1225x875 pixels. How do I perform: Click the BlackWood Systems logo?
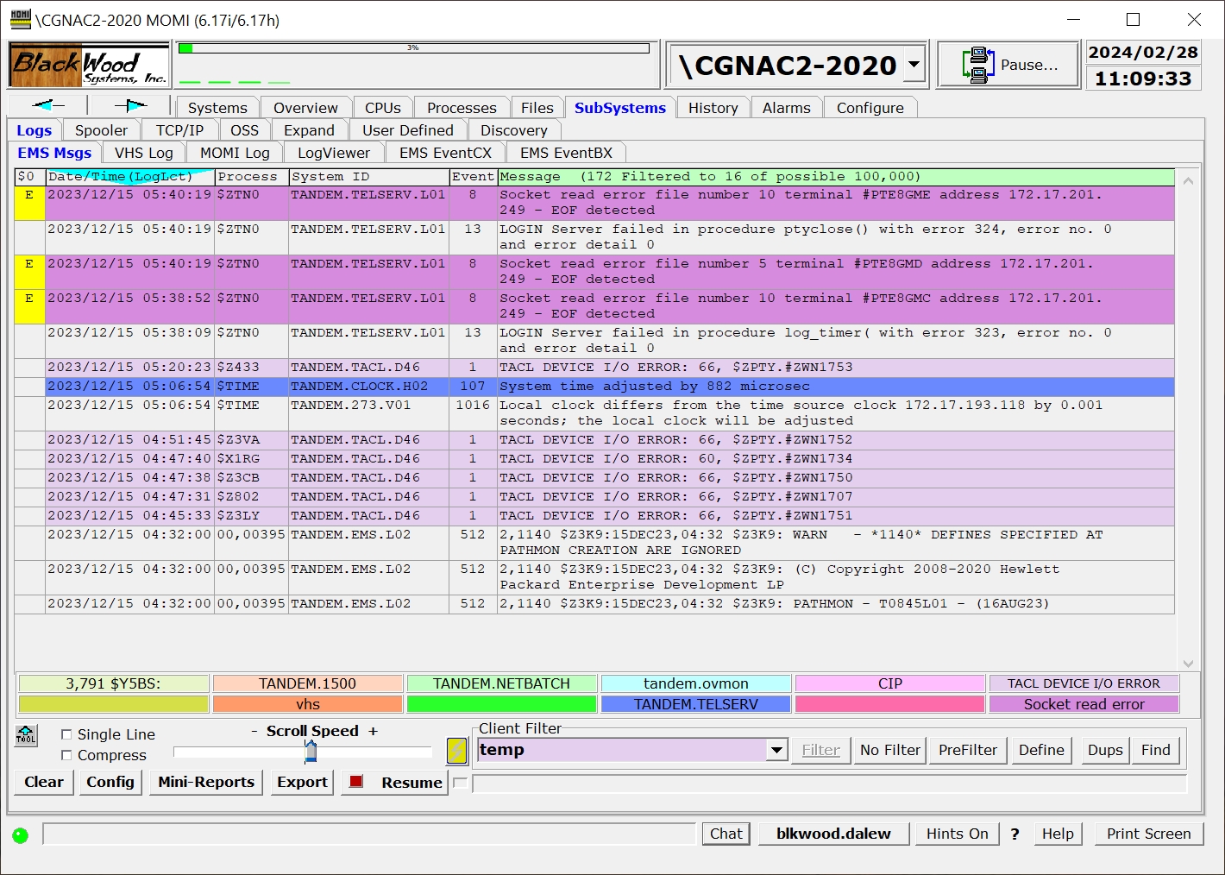tap(89, 66)
